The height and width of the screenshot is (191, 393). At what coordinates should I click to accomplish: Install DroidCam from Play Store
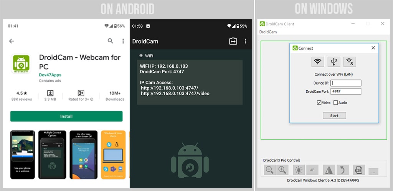click(x=66, y=116)
